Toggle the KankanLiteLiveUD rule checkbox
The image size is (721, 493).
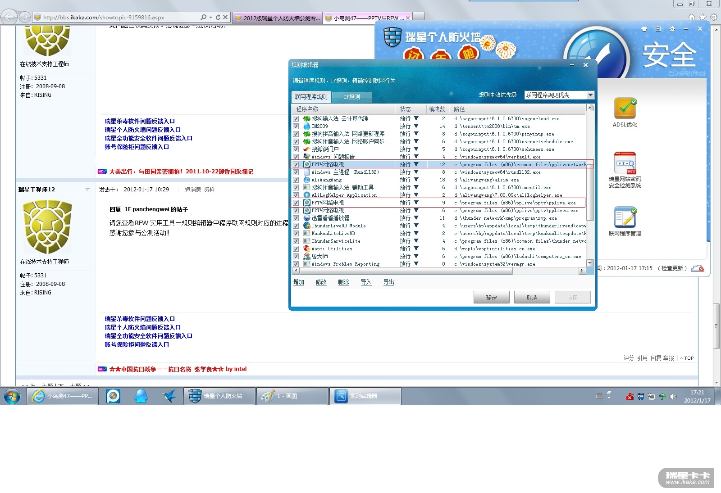coord(296,234)
